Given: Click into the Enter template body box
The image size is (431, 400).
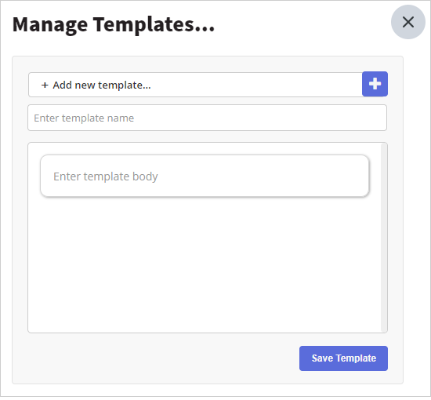Looking at the screenshot, I should (205, 176).
